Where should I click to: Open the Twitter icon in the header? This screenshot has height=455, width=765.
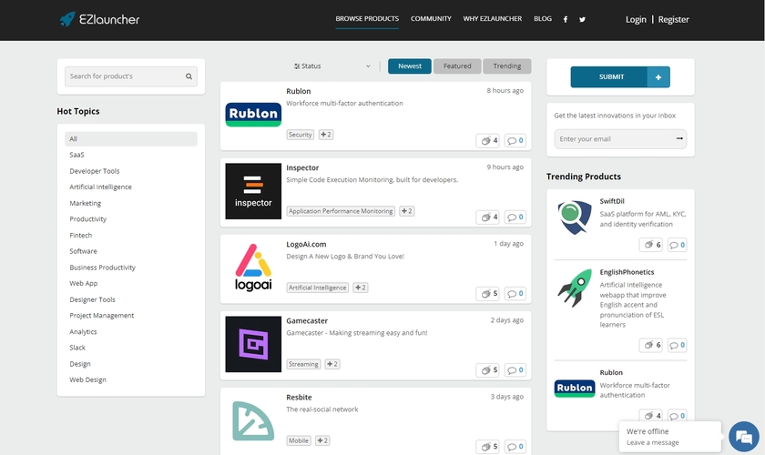tap(582, 19)
